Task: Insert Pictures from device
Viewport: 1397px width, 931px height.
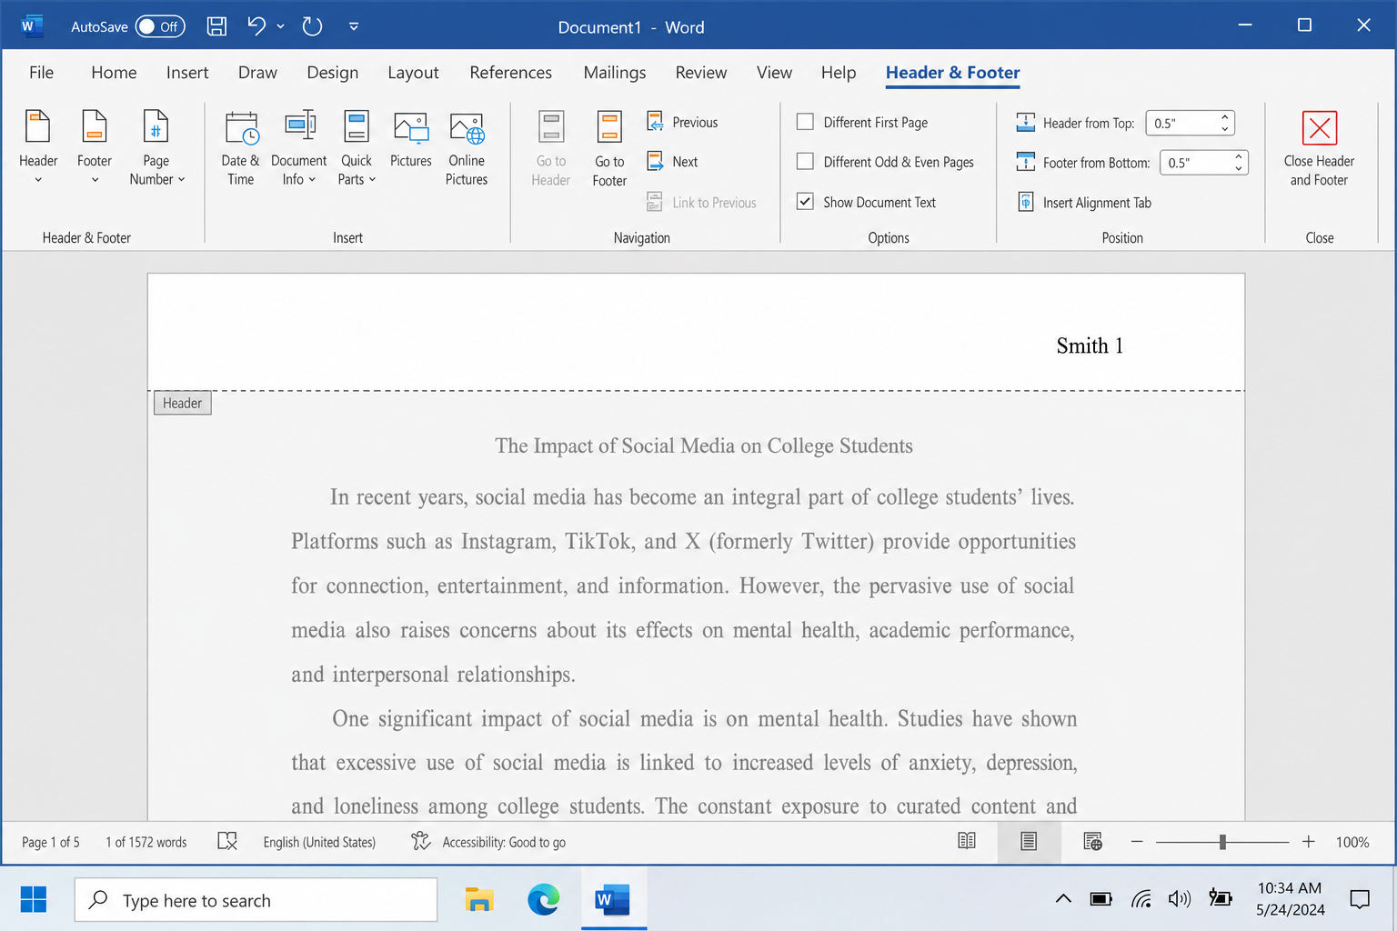Action: [411, 139]
